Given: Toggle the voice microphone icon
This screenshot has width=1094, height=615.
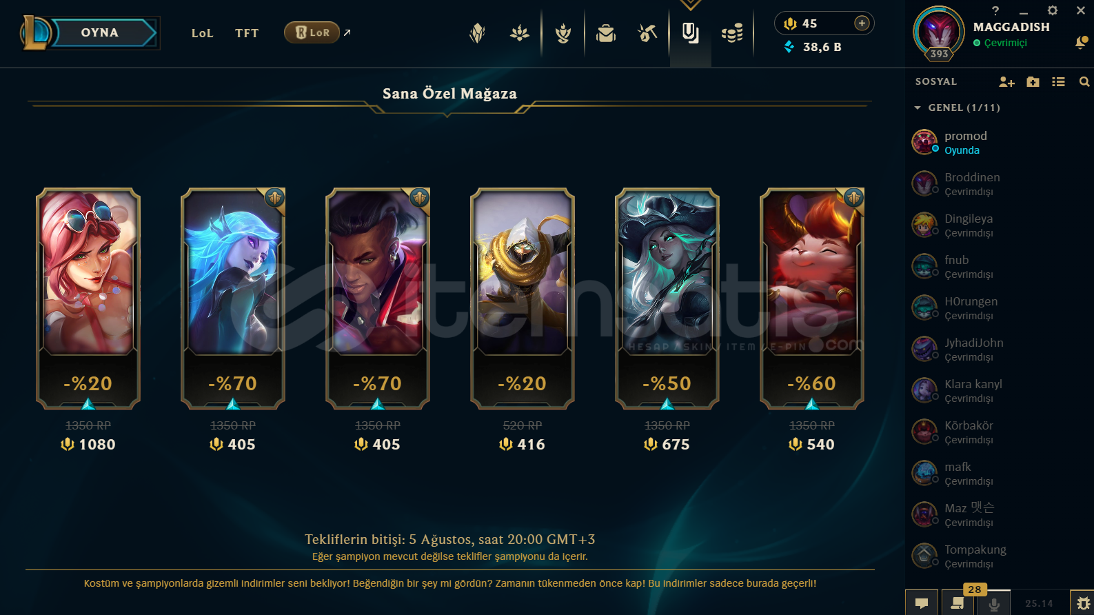Looking at the screenshot, I should pyautogui.click(x=993, y=604).
